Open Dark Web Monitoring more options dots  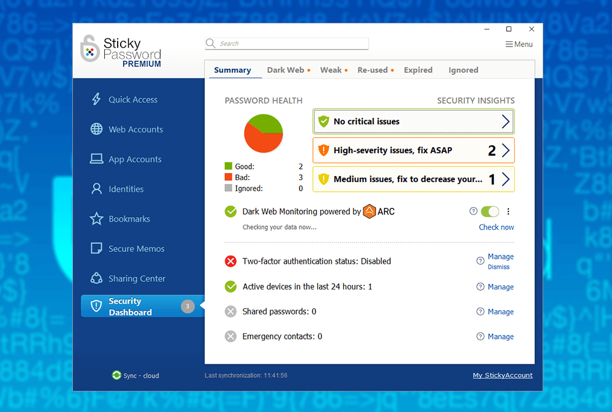pos(508,211)
